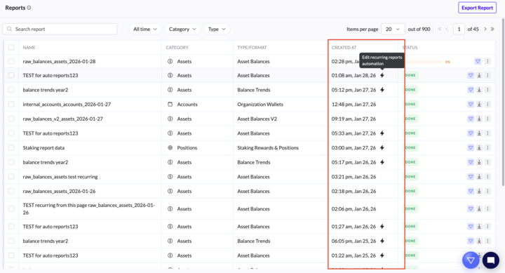The height and width of the screenshot is (273, 505).
Task: Click the vertical scrollbar on the right
Action: [x=502, y=102]
